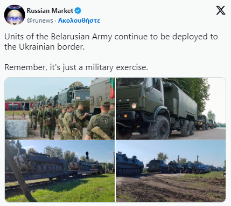Click the truck's large front wheel
The height and width of the screenshot is (206, 231).
pyautogui.click(x=159, y=127)
